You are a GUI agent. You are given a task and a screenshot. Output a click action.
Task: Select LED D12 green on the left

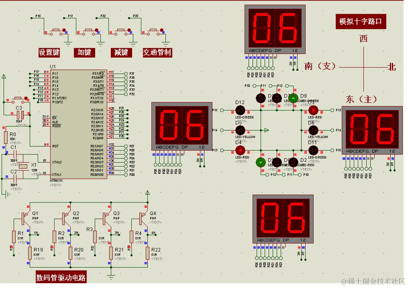point(240,110)
